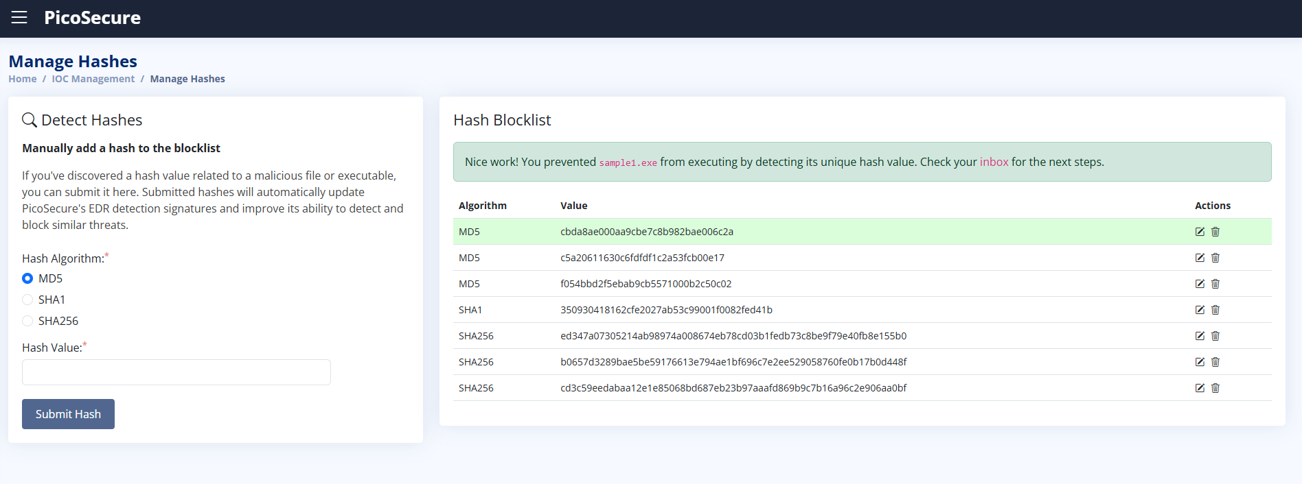Delete the MD5 hash starting with cbda8ae
Image resolution: width=1302 pixels, height=484 pixels.
pyautogui.click(x=1215, y=232)
